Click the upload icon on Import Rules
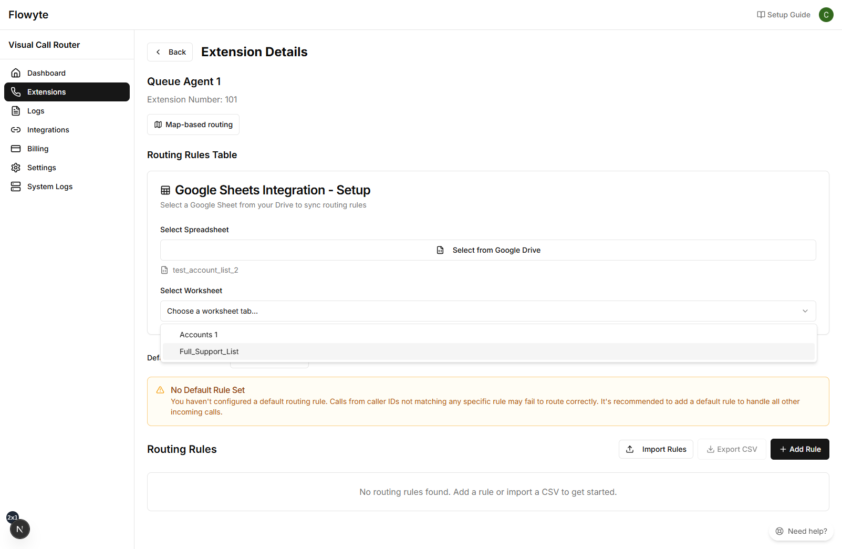The image size is (842, 549). pos(630,449)
